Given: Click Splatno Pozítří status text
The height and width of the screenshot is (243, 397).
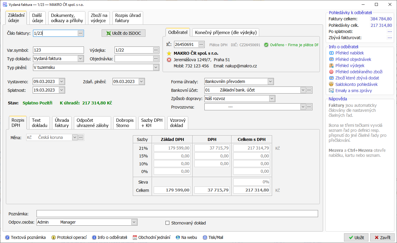Looking at the screenshot, I should (37, 103).
